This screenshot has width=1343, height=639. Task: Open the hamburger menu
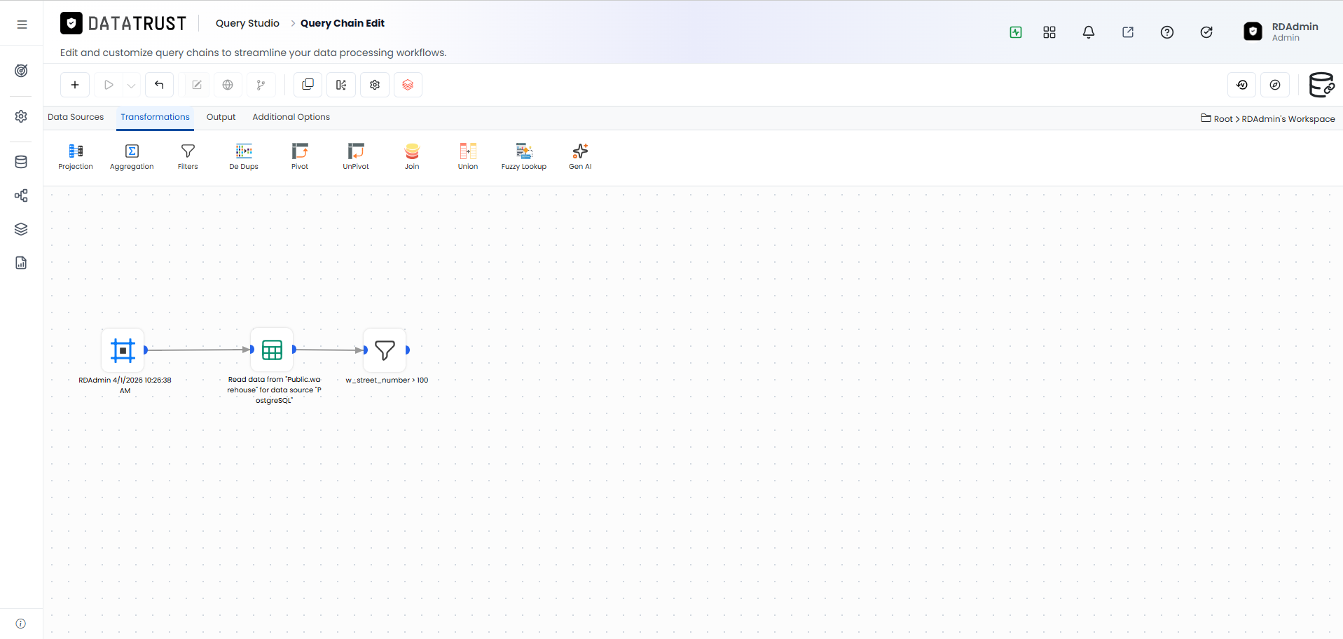coord(22,25)
